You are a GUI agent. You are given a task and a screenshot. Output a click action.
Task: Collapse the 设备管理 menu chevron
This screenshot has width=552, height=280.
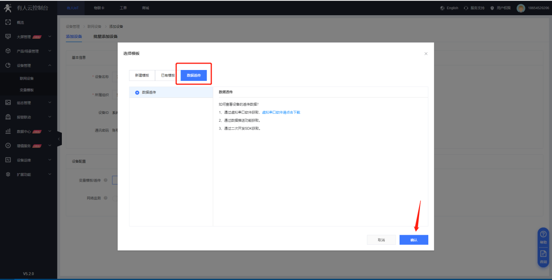pos(50,66)
